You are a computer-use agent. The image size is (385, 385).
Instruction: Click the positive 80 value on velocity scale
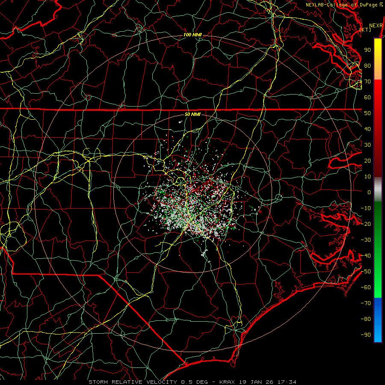pyautogui.click(x=367, y=65)
